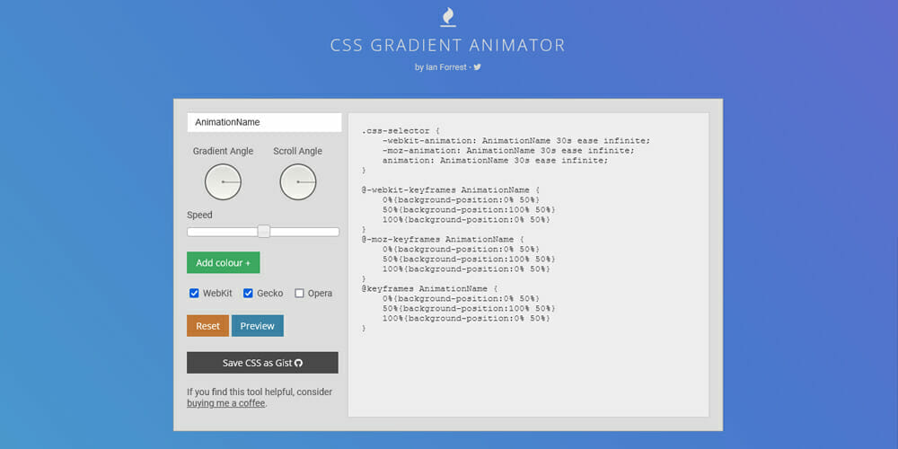Viewport: 898px width, 449px height.
Task: Click the Gradient Angle dial
Action: point(223,181)
